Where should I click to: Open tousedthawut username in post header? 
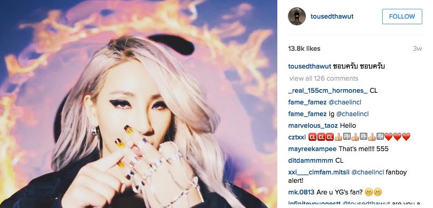click(x=332, y=16)
